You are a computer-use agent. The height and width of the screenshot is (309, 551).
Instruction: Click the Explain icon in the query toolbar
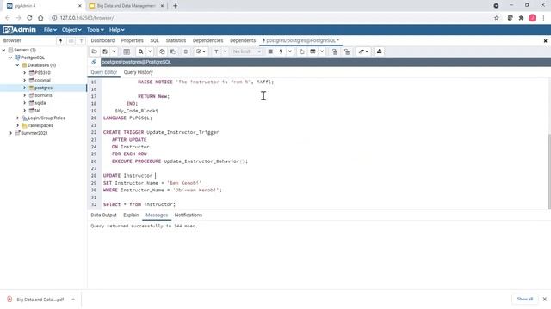[302, 51]
